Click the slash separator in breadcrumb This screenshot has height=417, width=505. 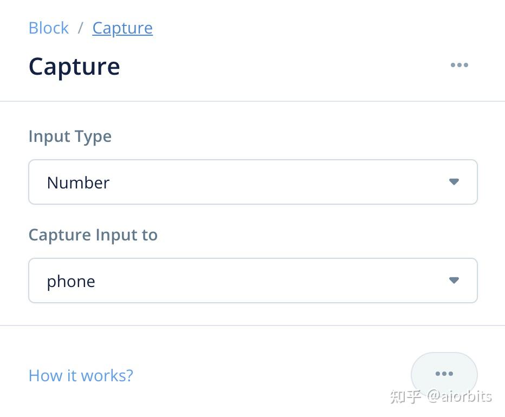(x=80, y=28)
